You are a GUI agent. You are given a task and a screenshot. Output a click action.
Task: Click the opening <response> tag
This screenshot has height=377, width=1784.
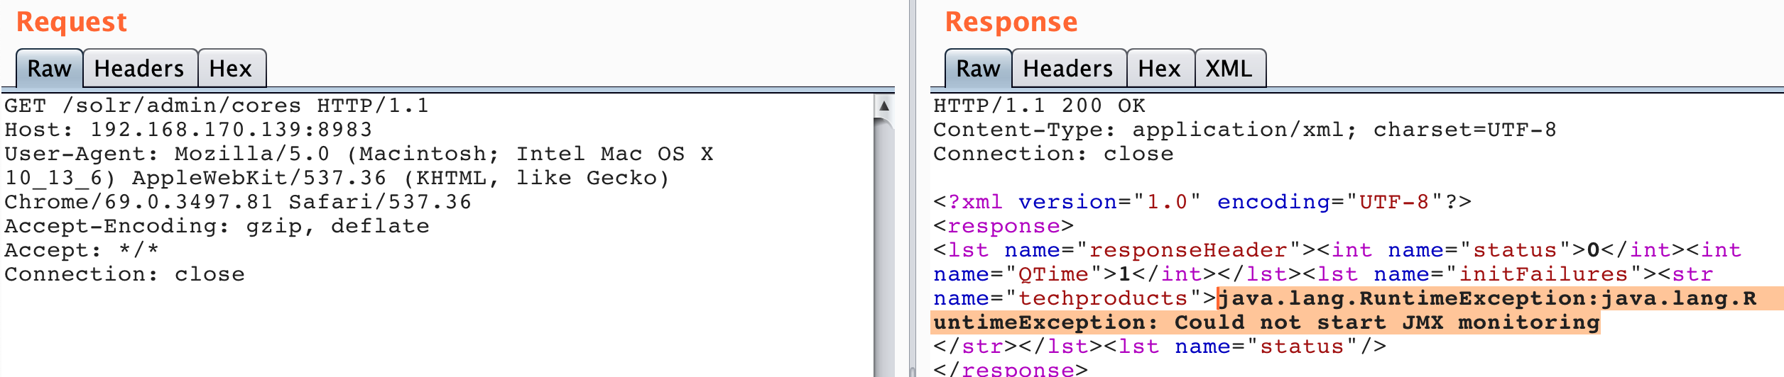1003,226
